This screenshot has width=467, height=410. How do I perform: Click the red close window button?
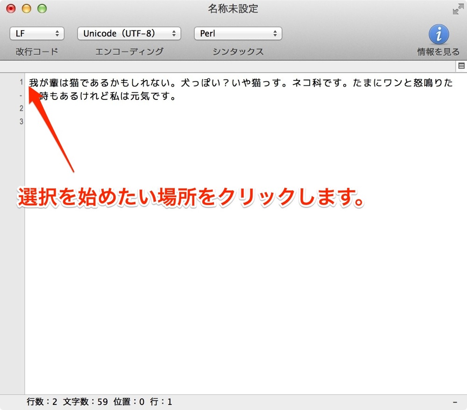coord(11,8)
